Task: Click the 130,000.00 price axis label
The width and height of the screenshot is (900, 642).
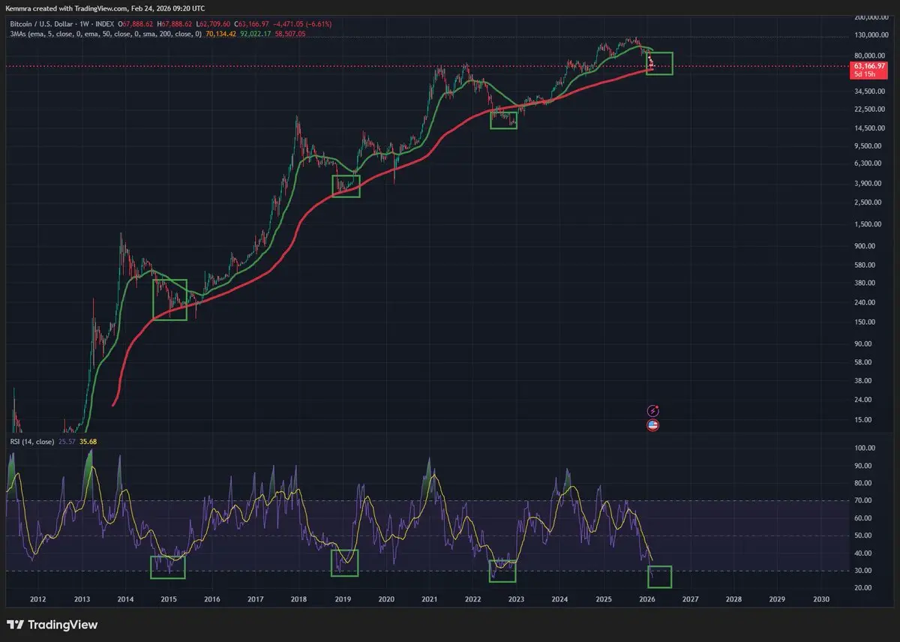Action: (x=871, y=35)
